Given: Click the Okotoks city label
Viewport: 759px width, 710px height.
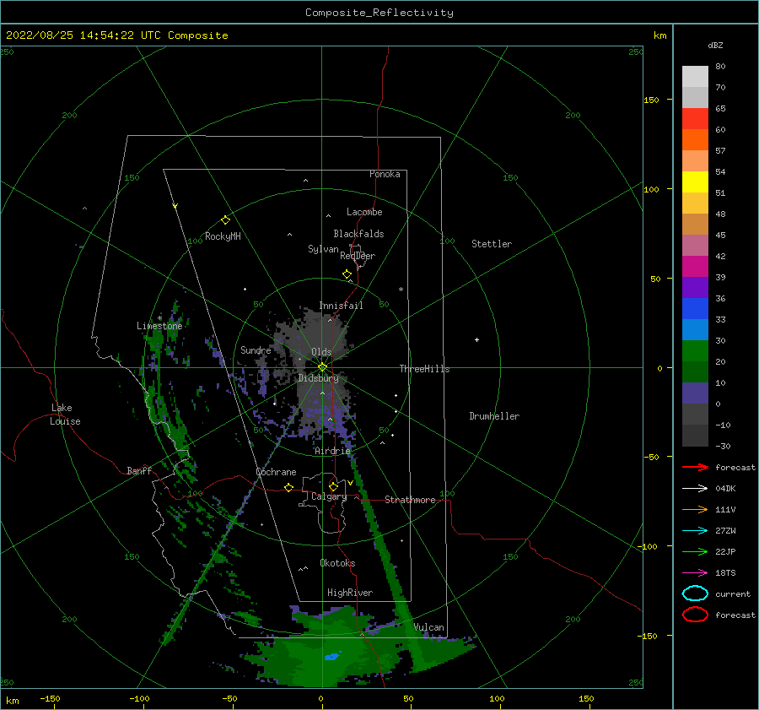Looking at the screenshot, I should (x=337, y=563).
